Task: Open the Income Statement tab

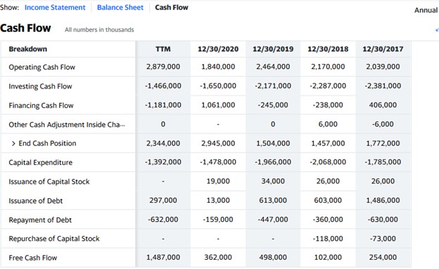Action: pos(55,8)
